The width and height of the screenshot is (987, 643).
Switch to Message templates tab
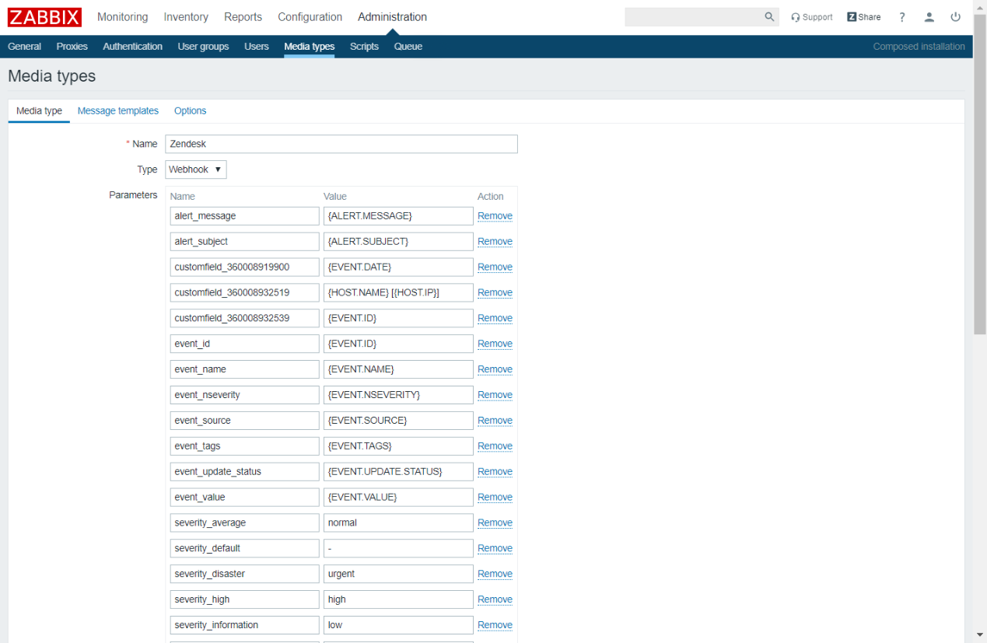[x=118, y=111]
